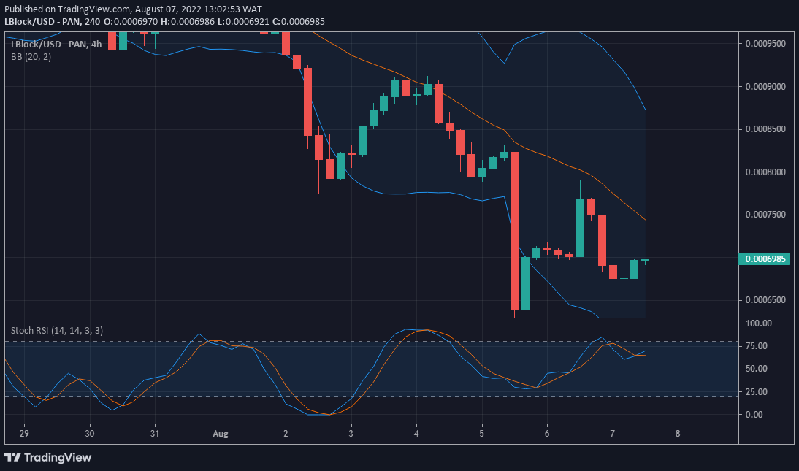Click Stoch RSI axis label 50.00
799x471 pixels.
coord(756,369)
